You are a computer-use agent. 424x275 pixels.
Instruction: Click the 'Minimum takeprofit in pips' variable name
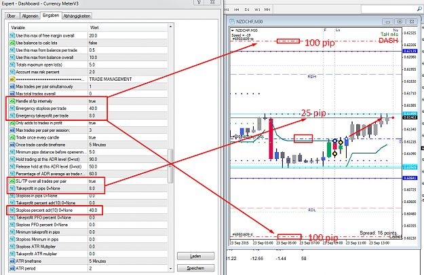(38, 232)
